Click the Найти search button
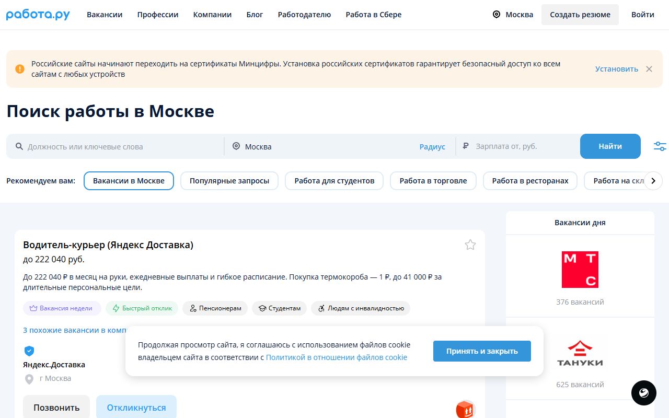The height and width of the screenshot is (418, 669). click(610, 146)
